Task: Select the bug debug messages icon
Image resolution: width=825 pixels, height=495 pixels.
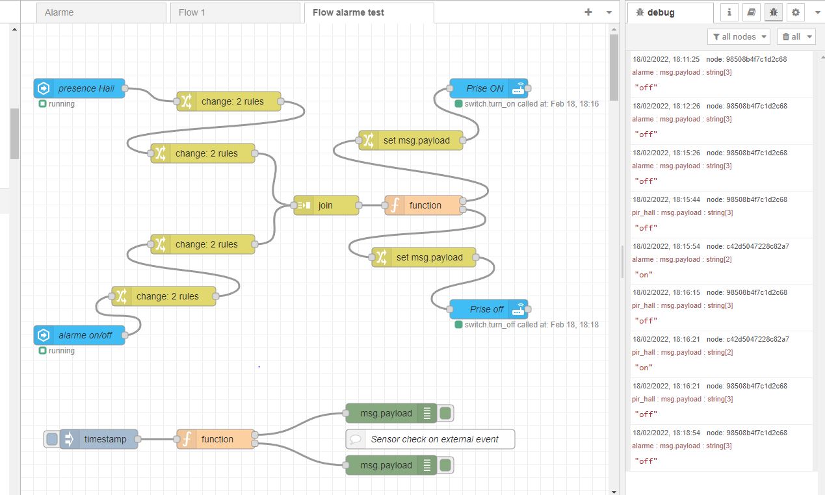Action: (x=774, y=12)
